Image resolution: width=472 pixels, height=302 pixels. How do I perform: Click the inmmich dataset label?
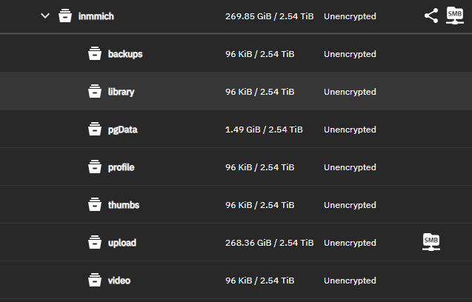coord(97,16)
